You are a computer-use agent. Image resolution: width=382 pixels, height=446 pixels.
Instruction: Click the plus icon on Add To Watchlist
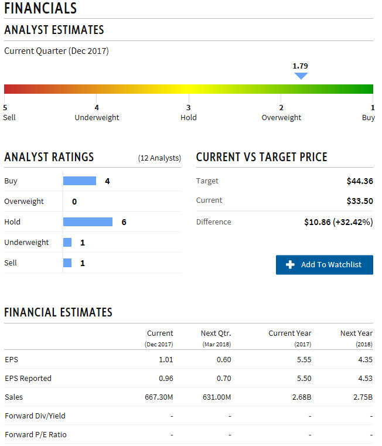(x=289, y=265)
